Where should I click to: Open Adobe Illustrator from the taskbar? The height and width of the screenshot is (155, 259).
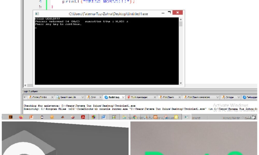tap(11, 117)
